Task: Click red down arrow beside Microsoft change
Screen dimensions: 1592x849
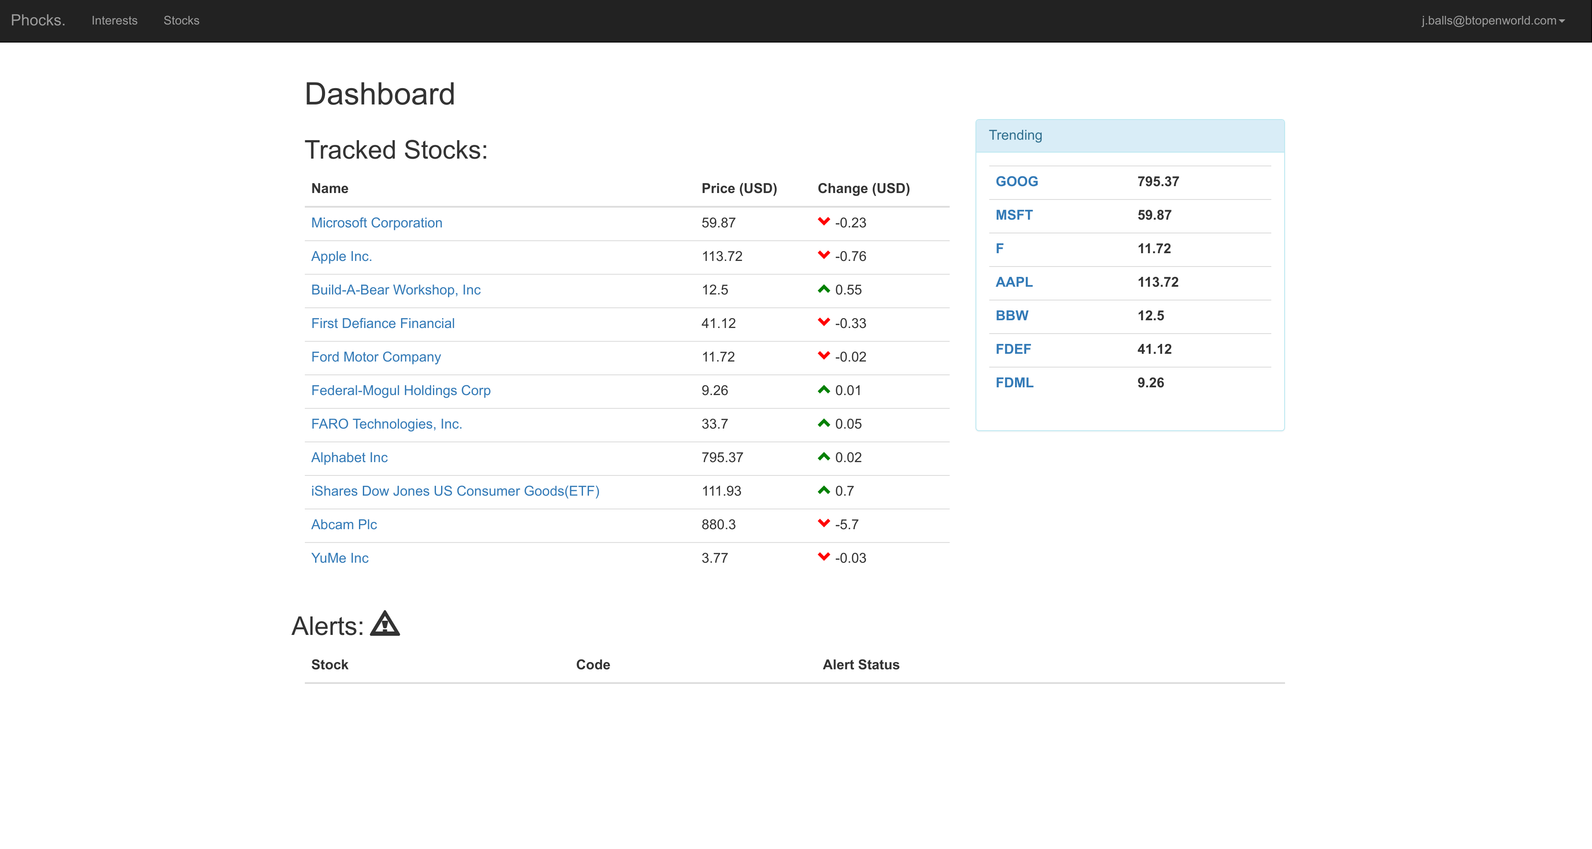Action: [x=823, y=221]
